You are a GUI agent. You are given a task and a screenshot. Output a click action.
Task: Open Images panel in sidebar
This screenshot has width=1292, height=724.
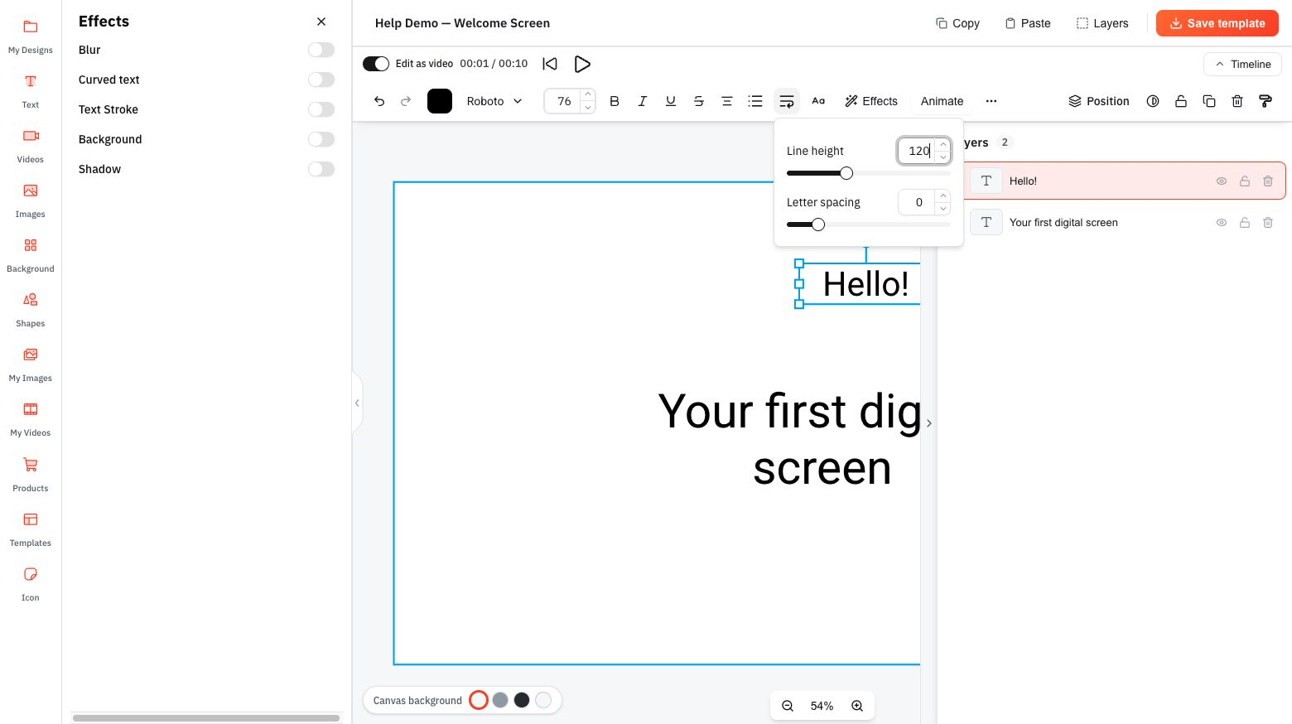click(31, 201)
